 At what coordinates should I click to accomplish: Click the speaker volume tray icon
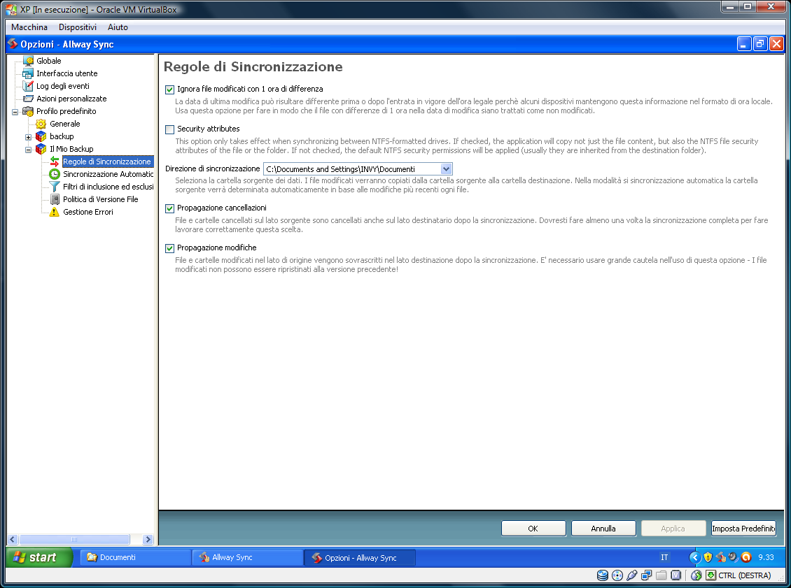[734, 557]
